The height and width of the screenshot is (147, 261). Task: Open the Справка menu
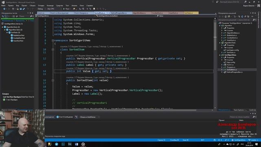point(89,5)
